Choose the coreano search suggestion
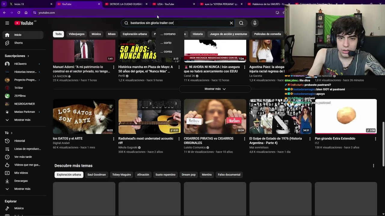Viewport: 385px width, 216px height. coord(168,34)
